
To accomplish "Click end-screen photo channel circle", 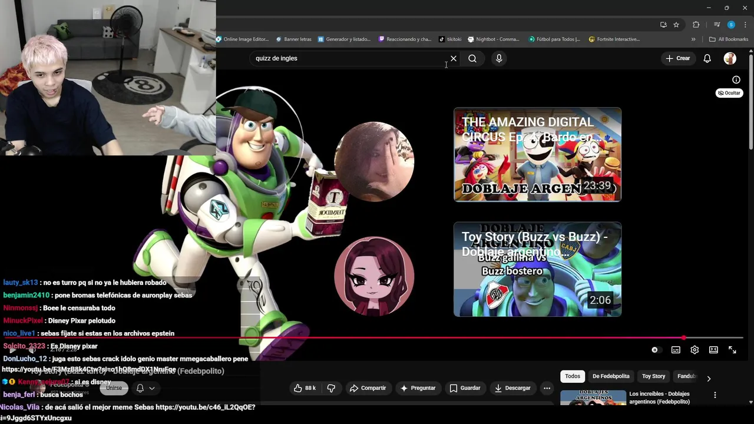I will pos(374,161).
